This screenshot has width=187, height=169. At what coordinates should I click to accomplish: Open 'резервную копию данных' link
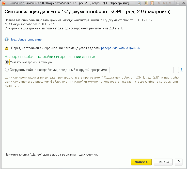pyautogui.click(x=121, y=48)
